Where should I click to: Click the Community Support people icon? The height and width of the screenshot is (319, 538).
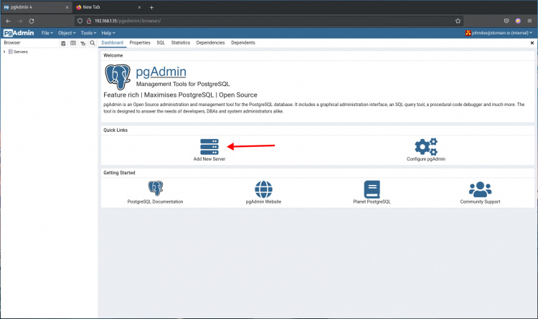click(x=480, y=189)
